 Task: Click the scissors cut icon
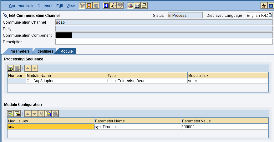coord(42,114)
